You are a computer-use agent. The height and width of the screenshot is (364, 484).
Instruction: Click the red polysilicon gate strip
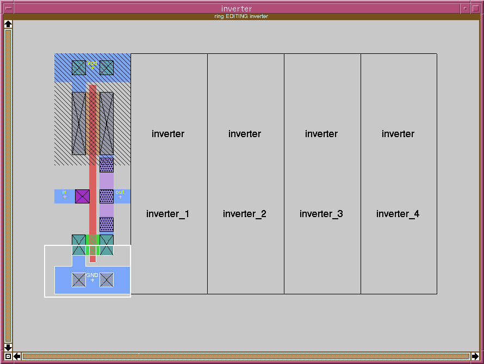92,174
